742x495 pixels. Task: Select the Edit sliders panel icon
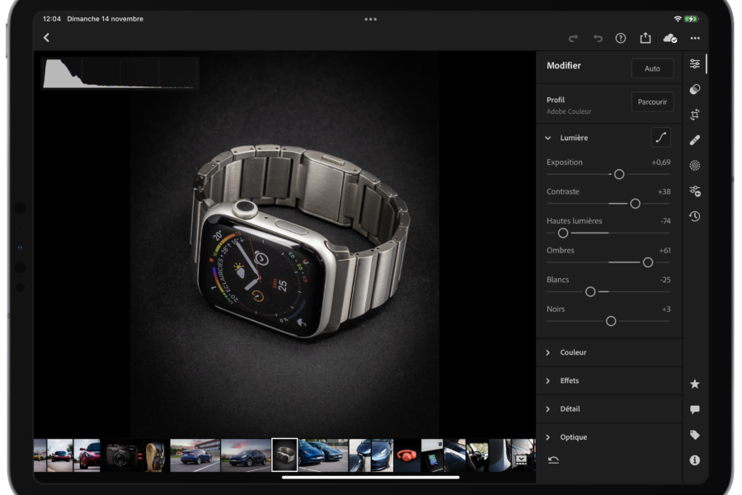tap(695, 64)
